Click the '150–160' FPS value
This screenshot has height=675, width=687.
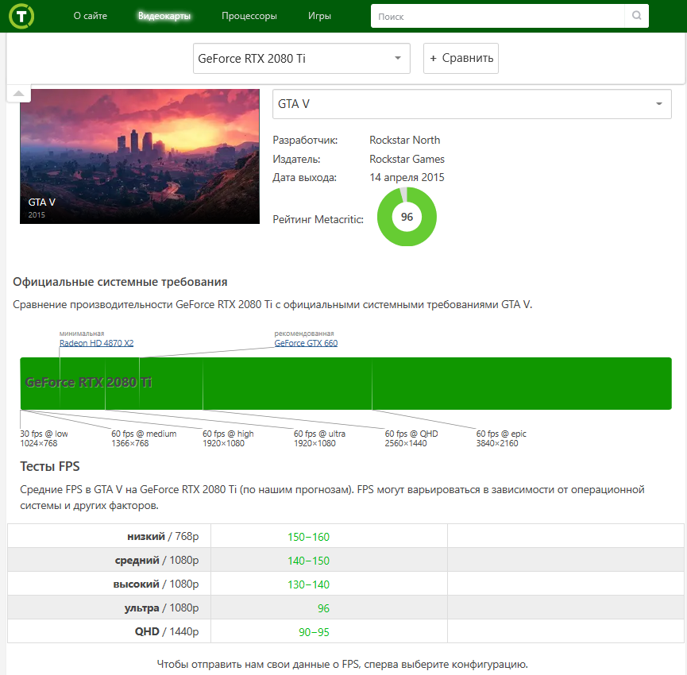pos(308,537)
